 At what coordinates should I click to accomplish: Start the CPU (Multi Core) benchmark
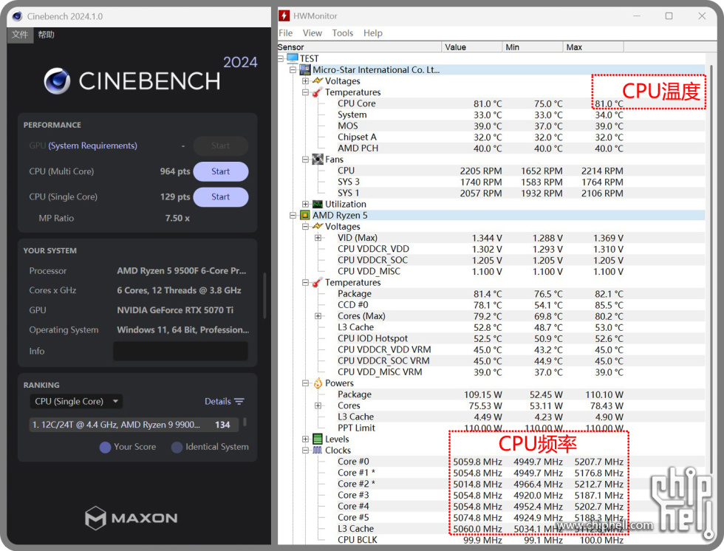pos(220,171)
